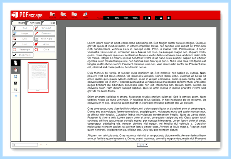Select the Whiteout tool
Screen dimensions: 231x159
pyautogui.click(x=44, y=28)
